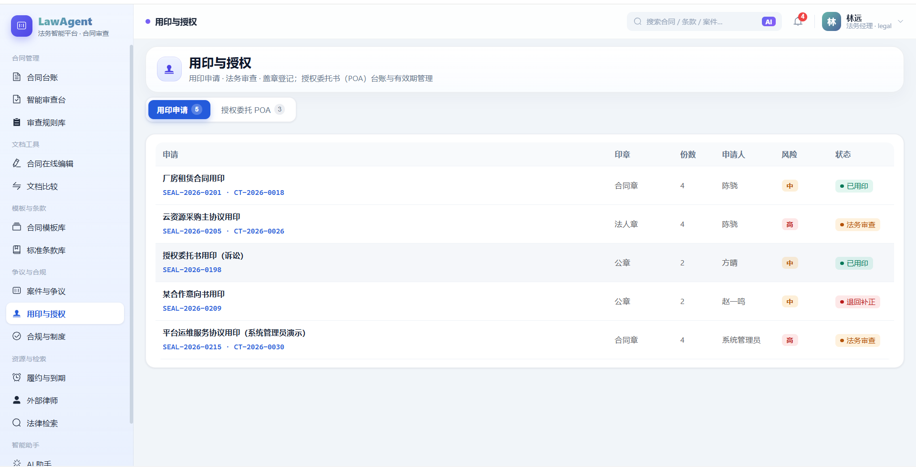This screenshot has height=467, width=916.
Task: Select 用印与授权 in the sidebar menu
Action: click(65, 314)
